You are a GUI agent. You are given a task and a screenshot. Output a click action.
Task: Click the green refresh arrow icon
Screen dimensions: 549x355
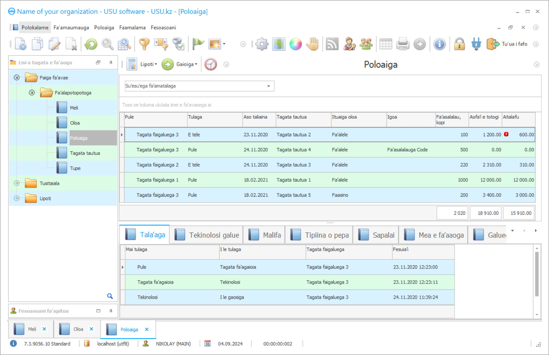click(91, 44)
